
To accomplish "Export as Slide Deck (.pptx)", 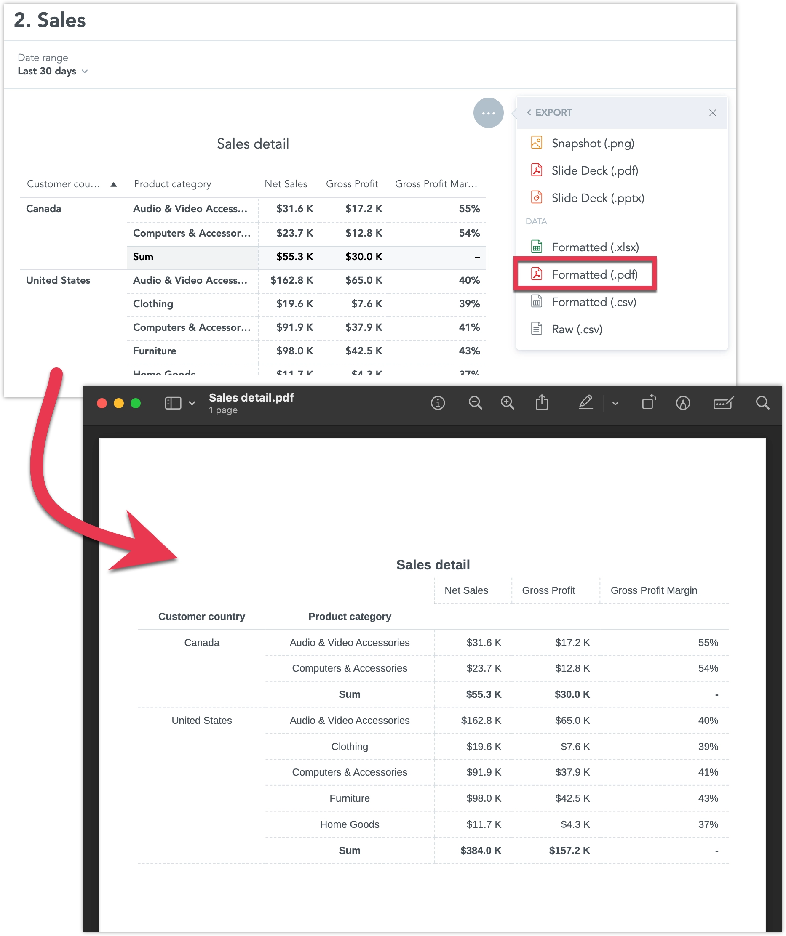I will coord(597,197).
